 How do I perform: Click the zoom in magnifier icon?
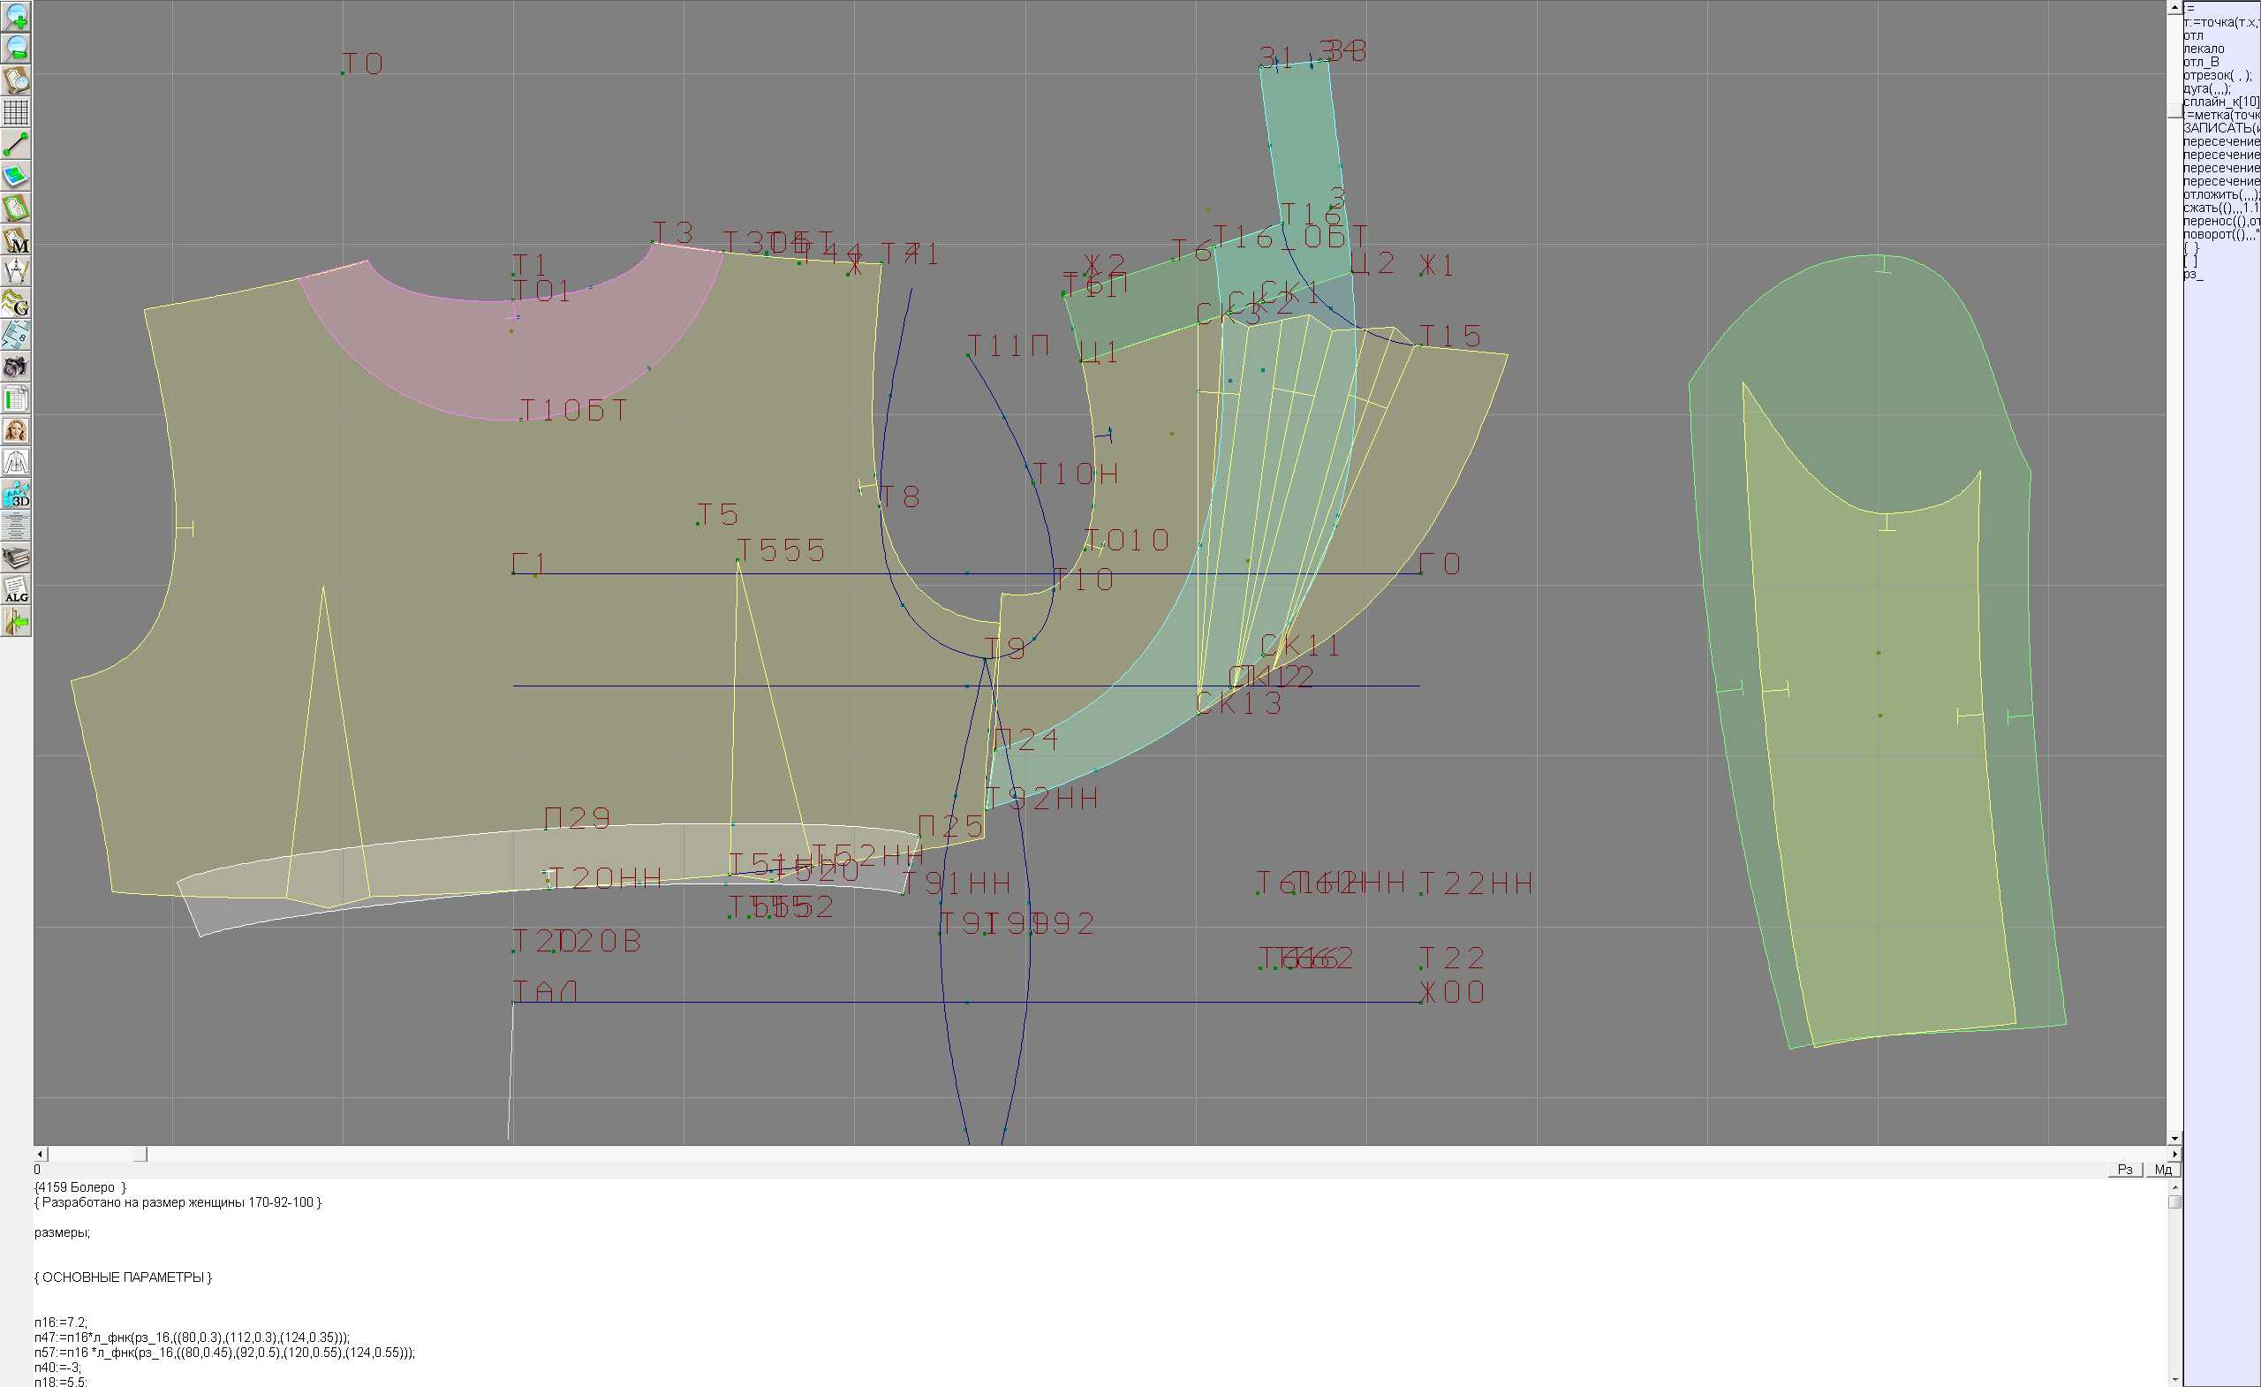pyautogui.click(x=16, y=17)
